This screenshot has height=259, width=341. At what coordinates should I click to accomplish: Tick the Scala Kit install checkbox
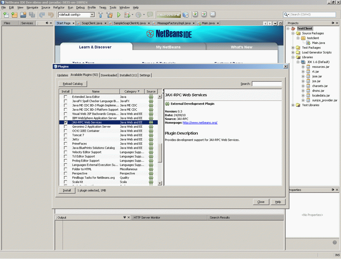click(x=65, y=182)
